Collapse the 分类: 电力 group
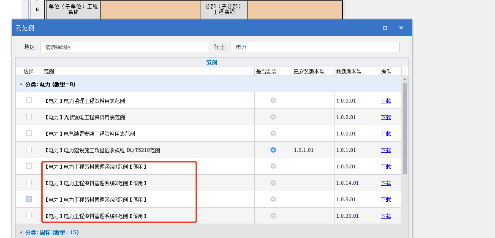This screenshot has width=495, height=238. pos(21,84)
